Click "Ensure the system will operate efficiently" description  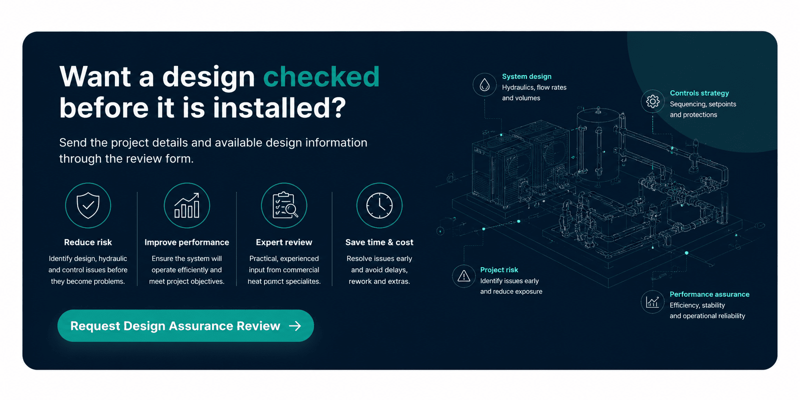click(x=187, y=270)
